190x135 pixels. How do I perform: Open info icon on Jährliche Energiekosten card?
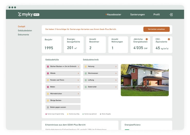(147, 39)
